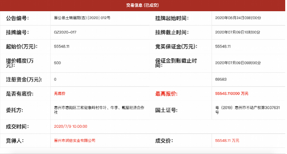Click the 是否有底价 label

click(x=20, y=94)
